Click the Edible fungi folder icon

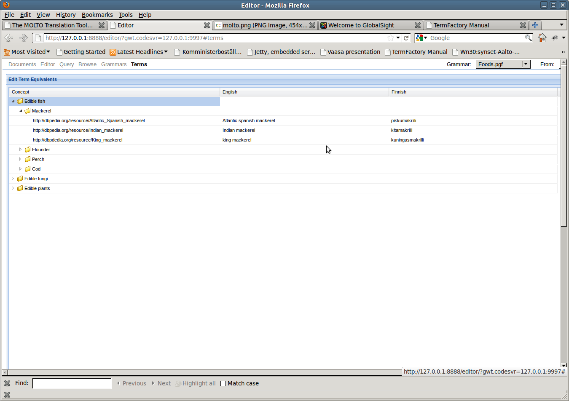click(20, 179)
